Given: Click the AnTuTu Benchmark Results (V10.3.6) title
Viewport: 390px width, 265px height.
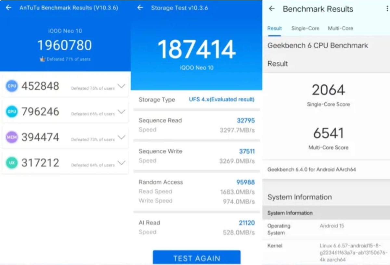Looking at the screenshot, I should [x=69, y=7].
